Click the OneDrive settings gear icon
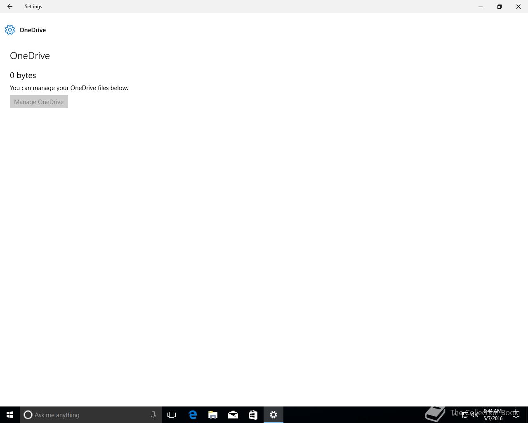Viewport: 528px width, 423px height. point(10,30)
